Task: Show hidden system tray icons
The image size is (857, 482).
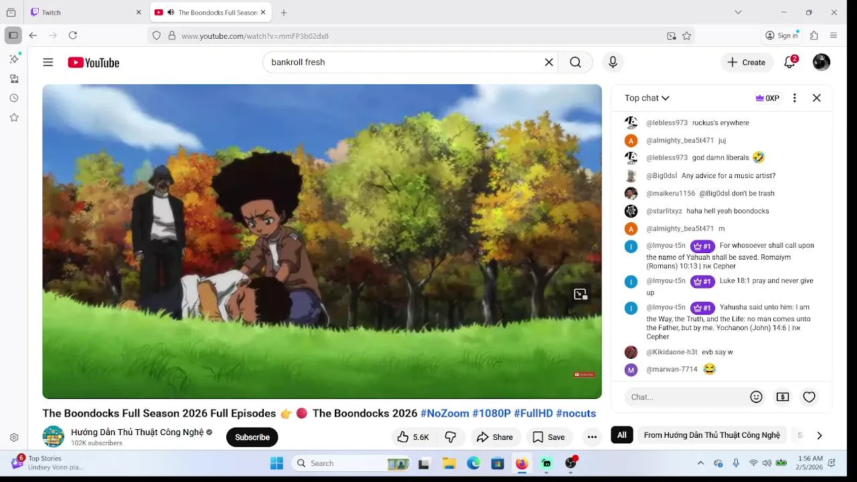Action: coord(700,463)
